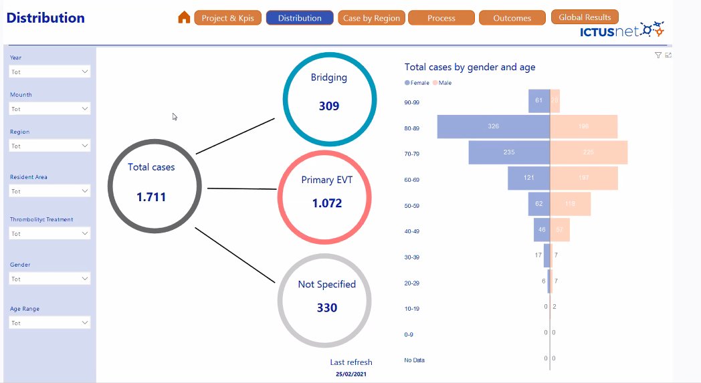The width and height of the screenshot is (701, 383).
Task: Select the Bridging 309 circle
Action: pos(330,99)
